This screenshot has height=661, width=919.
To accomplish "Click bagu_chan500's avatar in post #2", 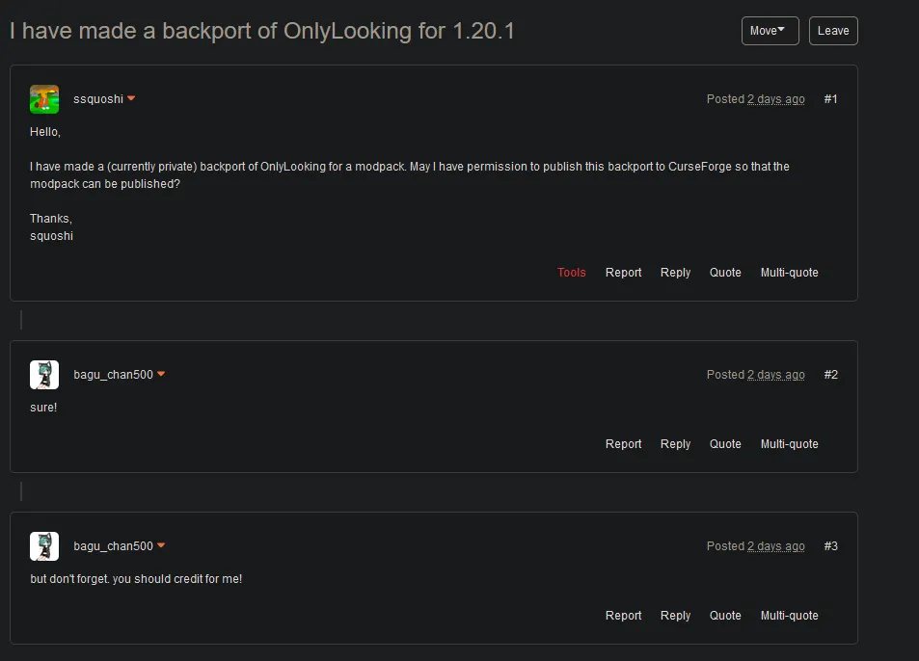I will (44, 374).
